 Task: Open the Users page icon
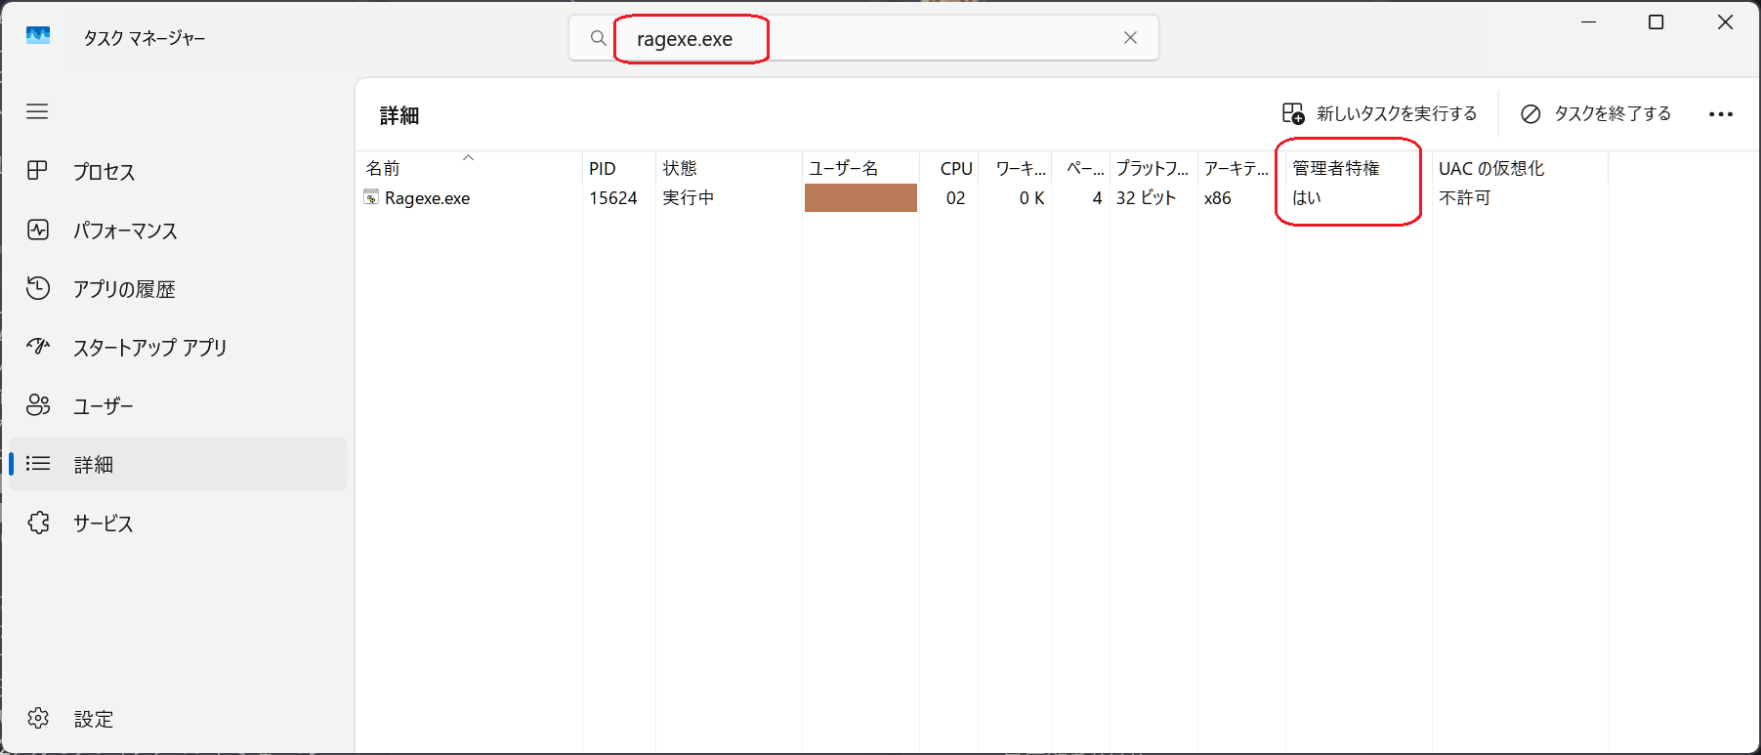[38, 405]
